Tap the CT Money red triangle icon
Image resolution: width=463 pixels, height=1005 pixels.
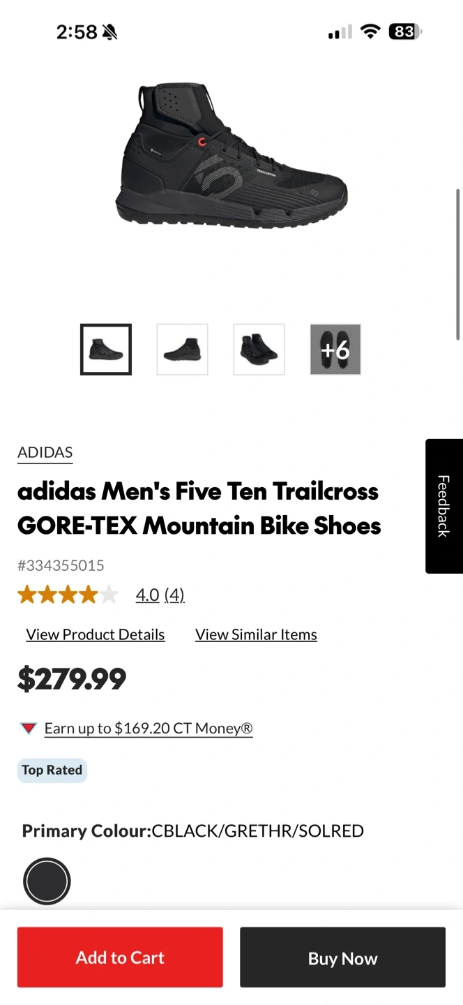(x=29, y=729)
